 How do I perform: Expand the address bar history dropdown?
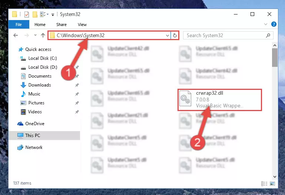pos(168,36)
